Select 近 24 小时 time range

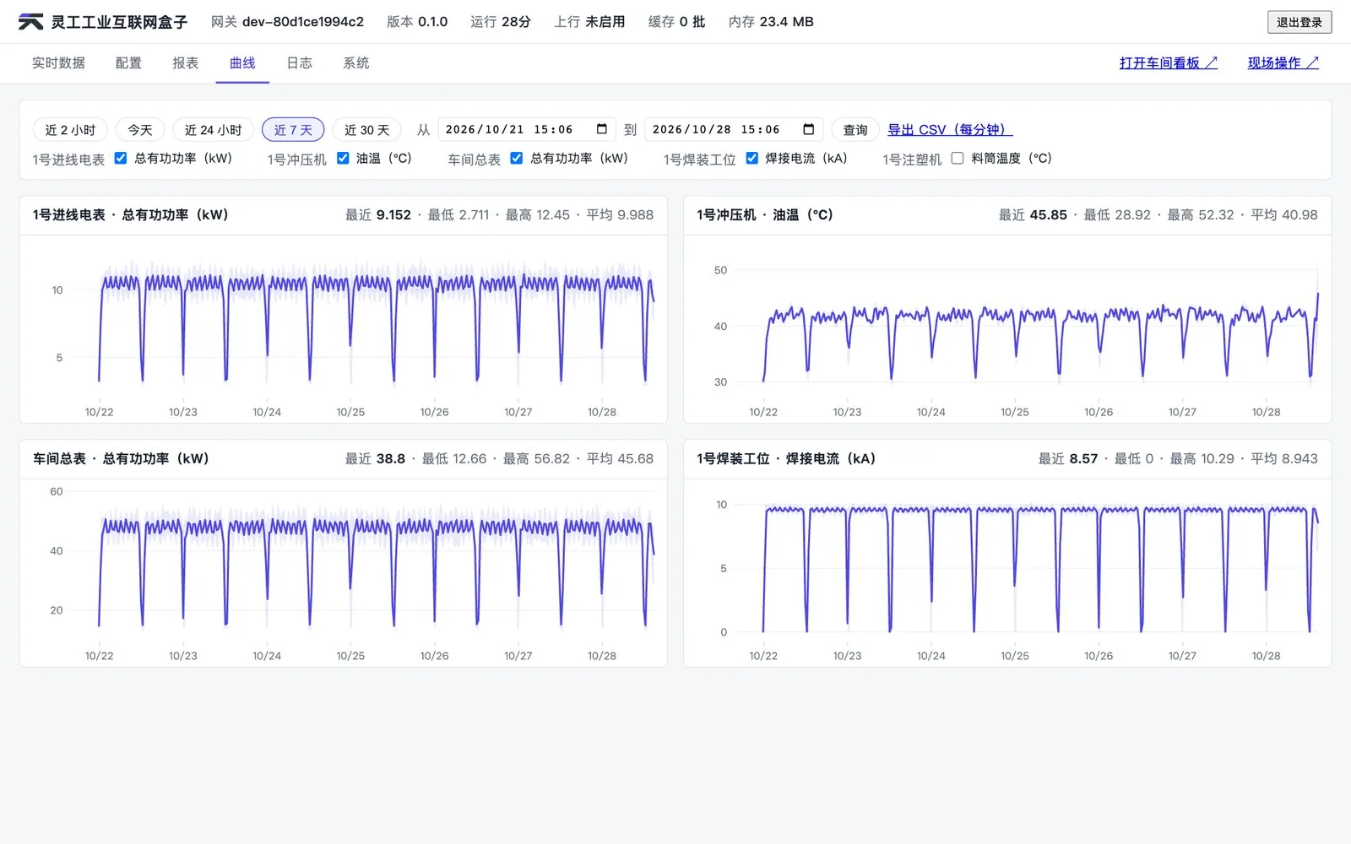[213, 129]
